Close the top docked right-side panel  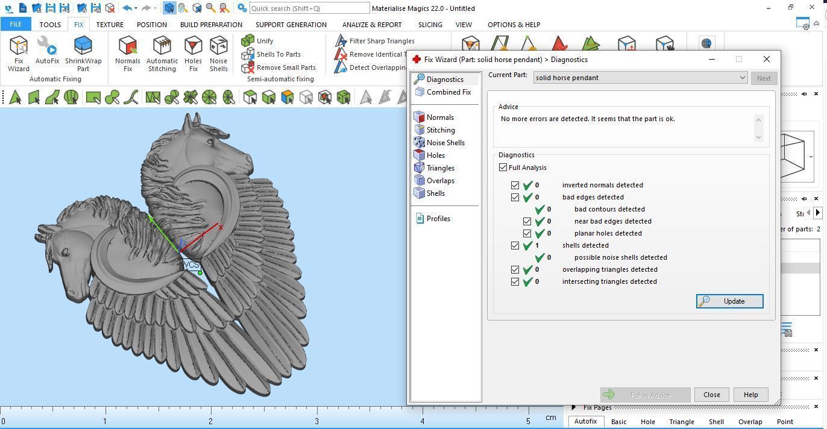(816, 94)
